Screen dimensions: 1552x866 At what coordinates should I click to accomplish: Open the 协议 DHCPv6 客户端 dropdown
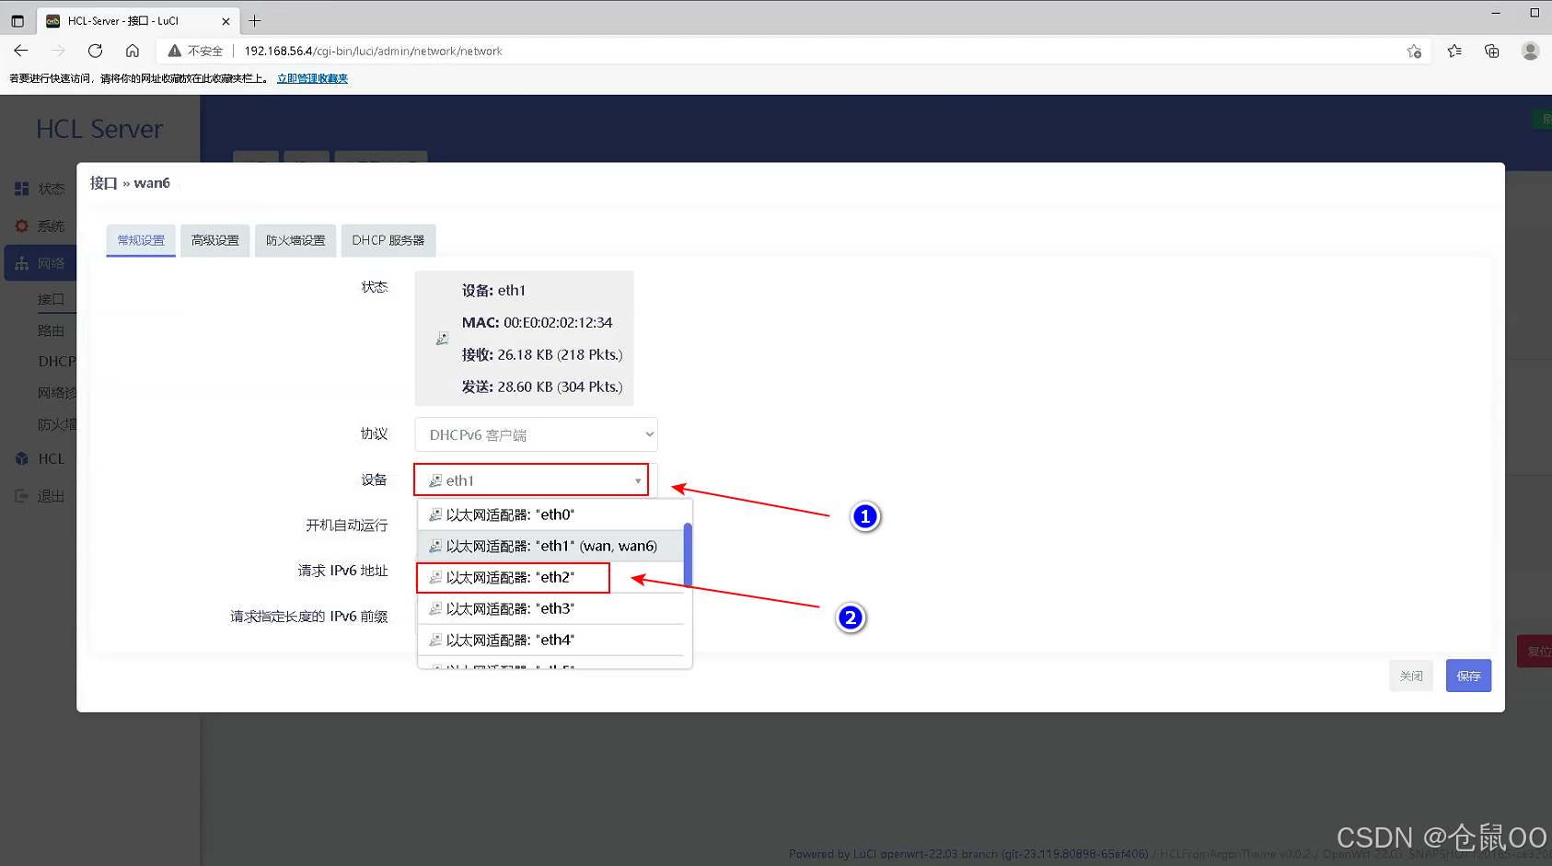[x=536, y=433]
